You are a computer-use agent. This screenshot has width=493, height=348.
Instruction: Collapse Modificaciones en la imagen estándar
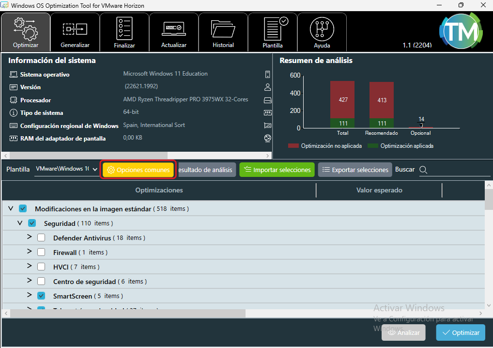[11, 209]
